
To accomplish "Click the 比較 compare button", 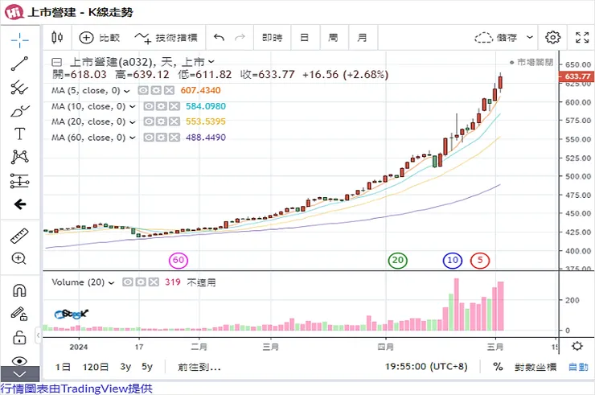I will tap(100, 38).
